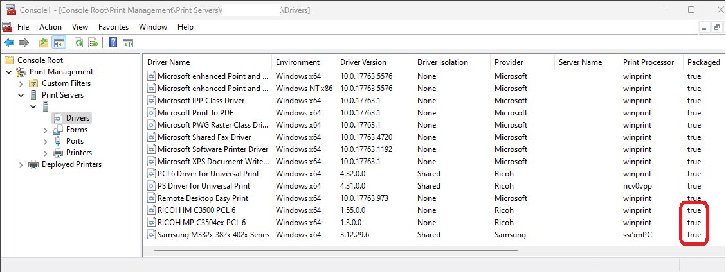Toggle the Show/Hide Action Pane icon
The height and width of the screenshot is (272, 726).
tap(128, 43)
